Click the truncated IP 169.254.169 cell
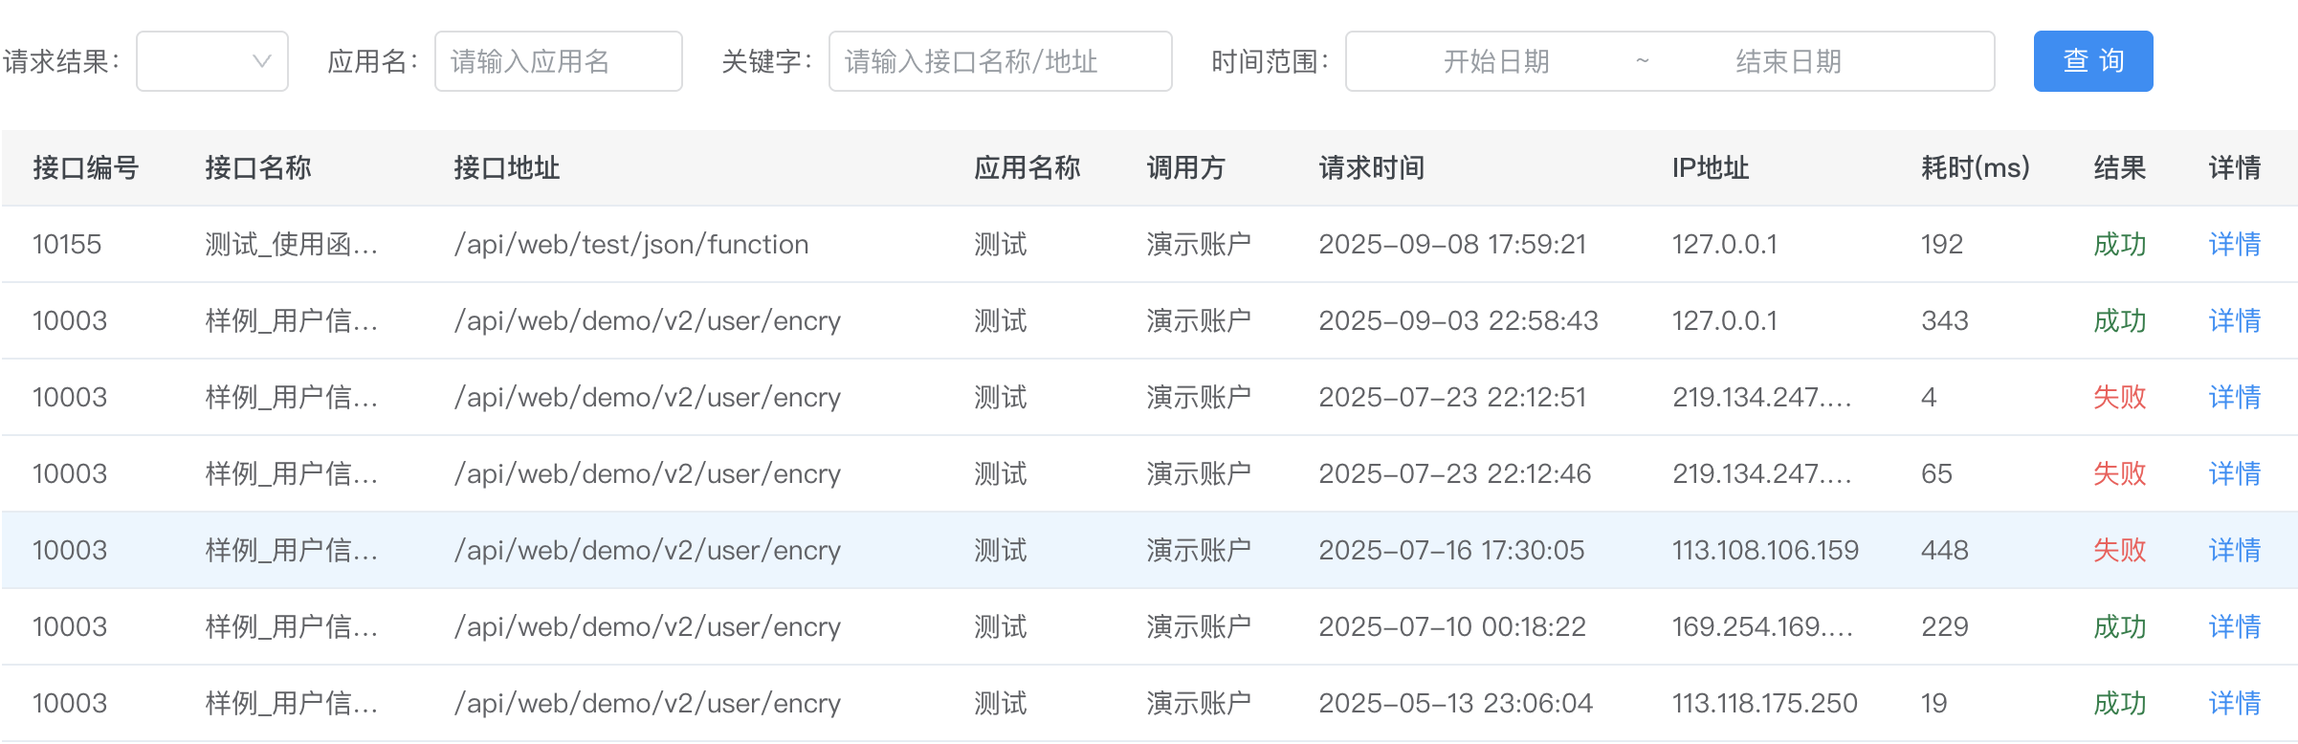2298x744 pixels. [1762, 626]
